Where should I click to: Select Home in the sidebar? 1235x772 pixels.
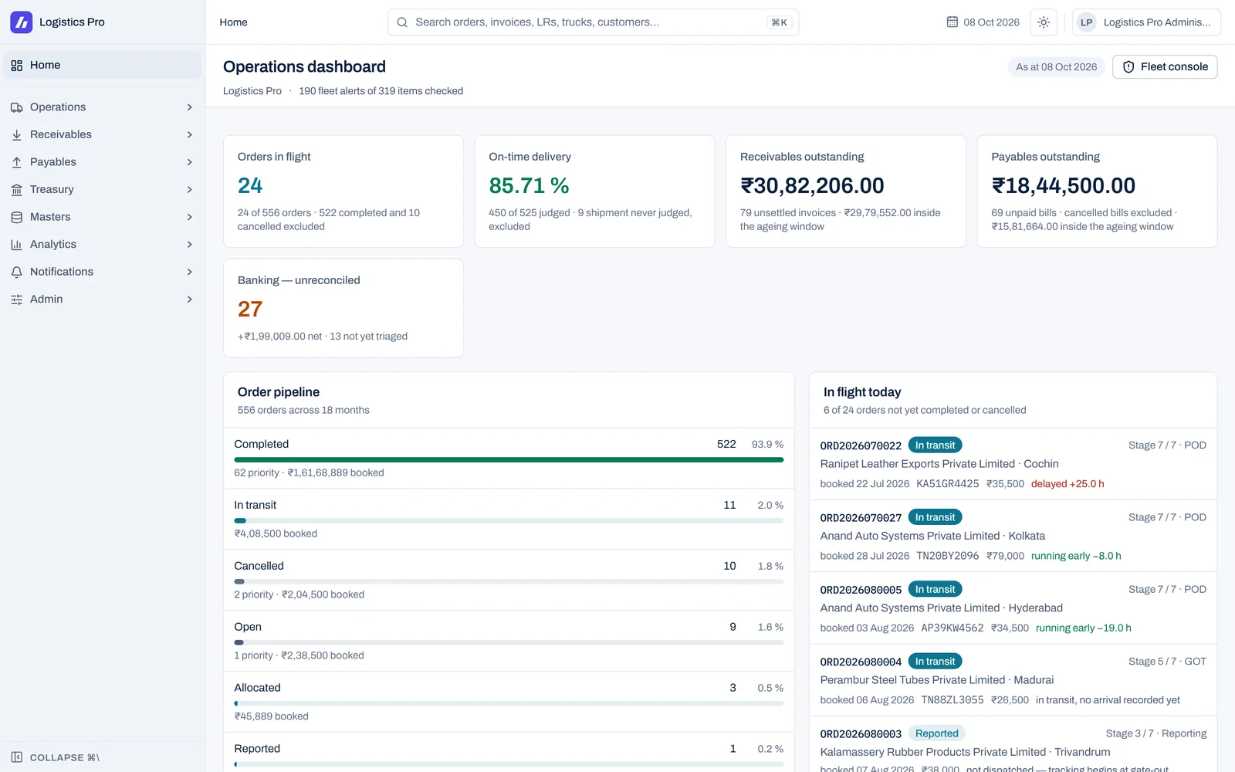[x=103, y=65]
